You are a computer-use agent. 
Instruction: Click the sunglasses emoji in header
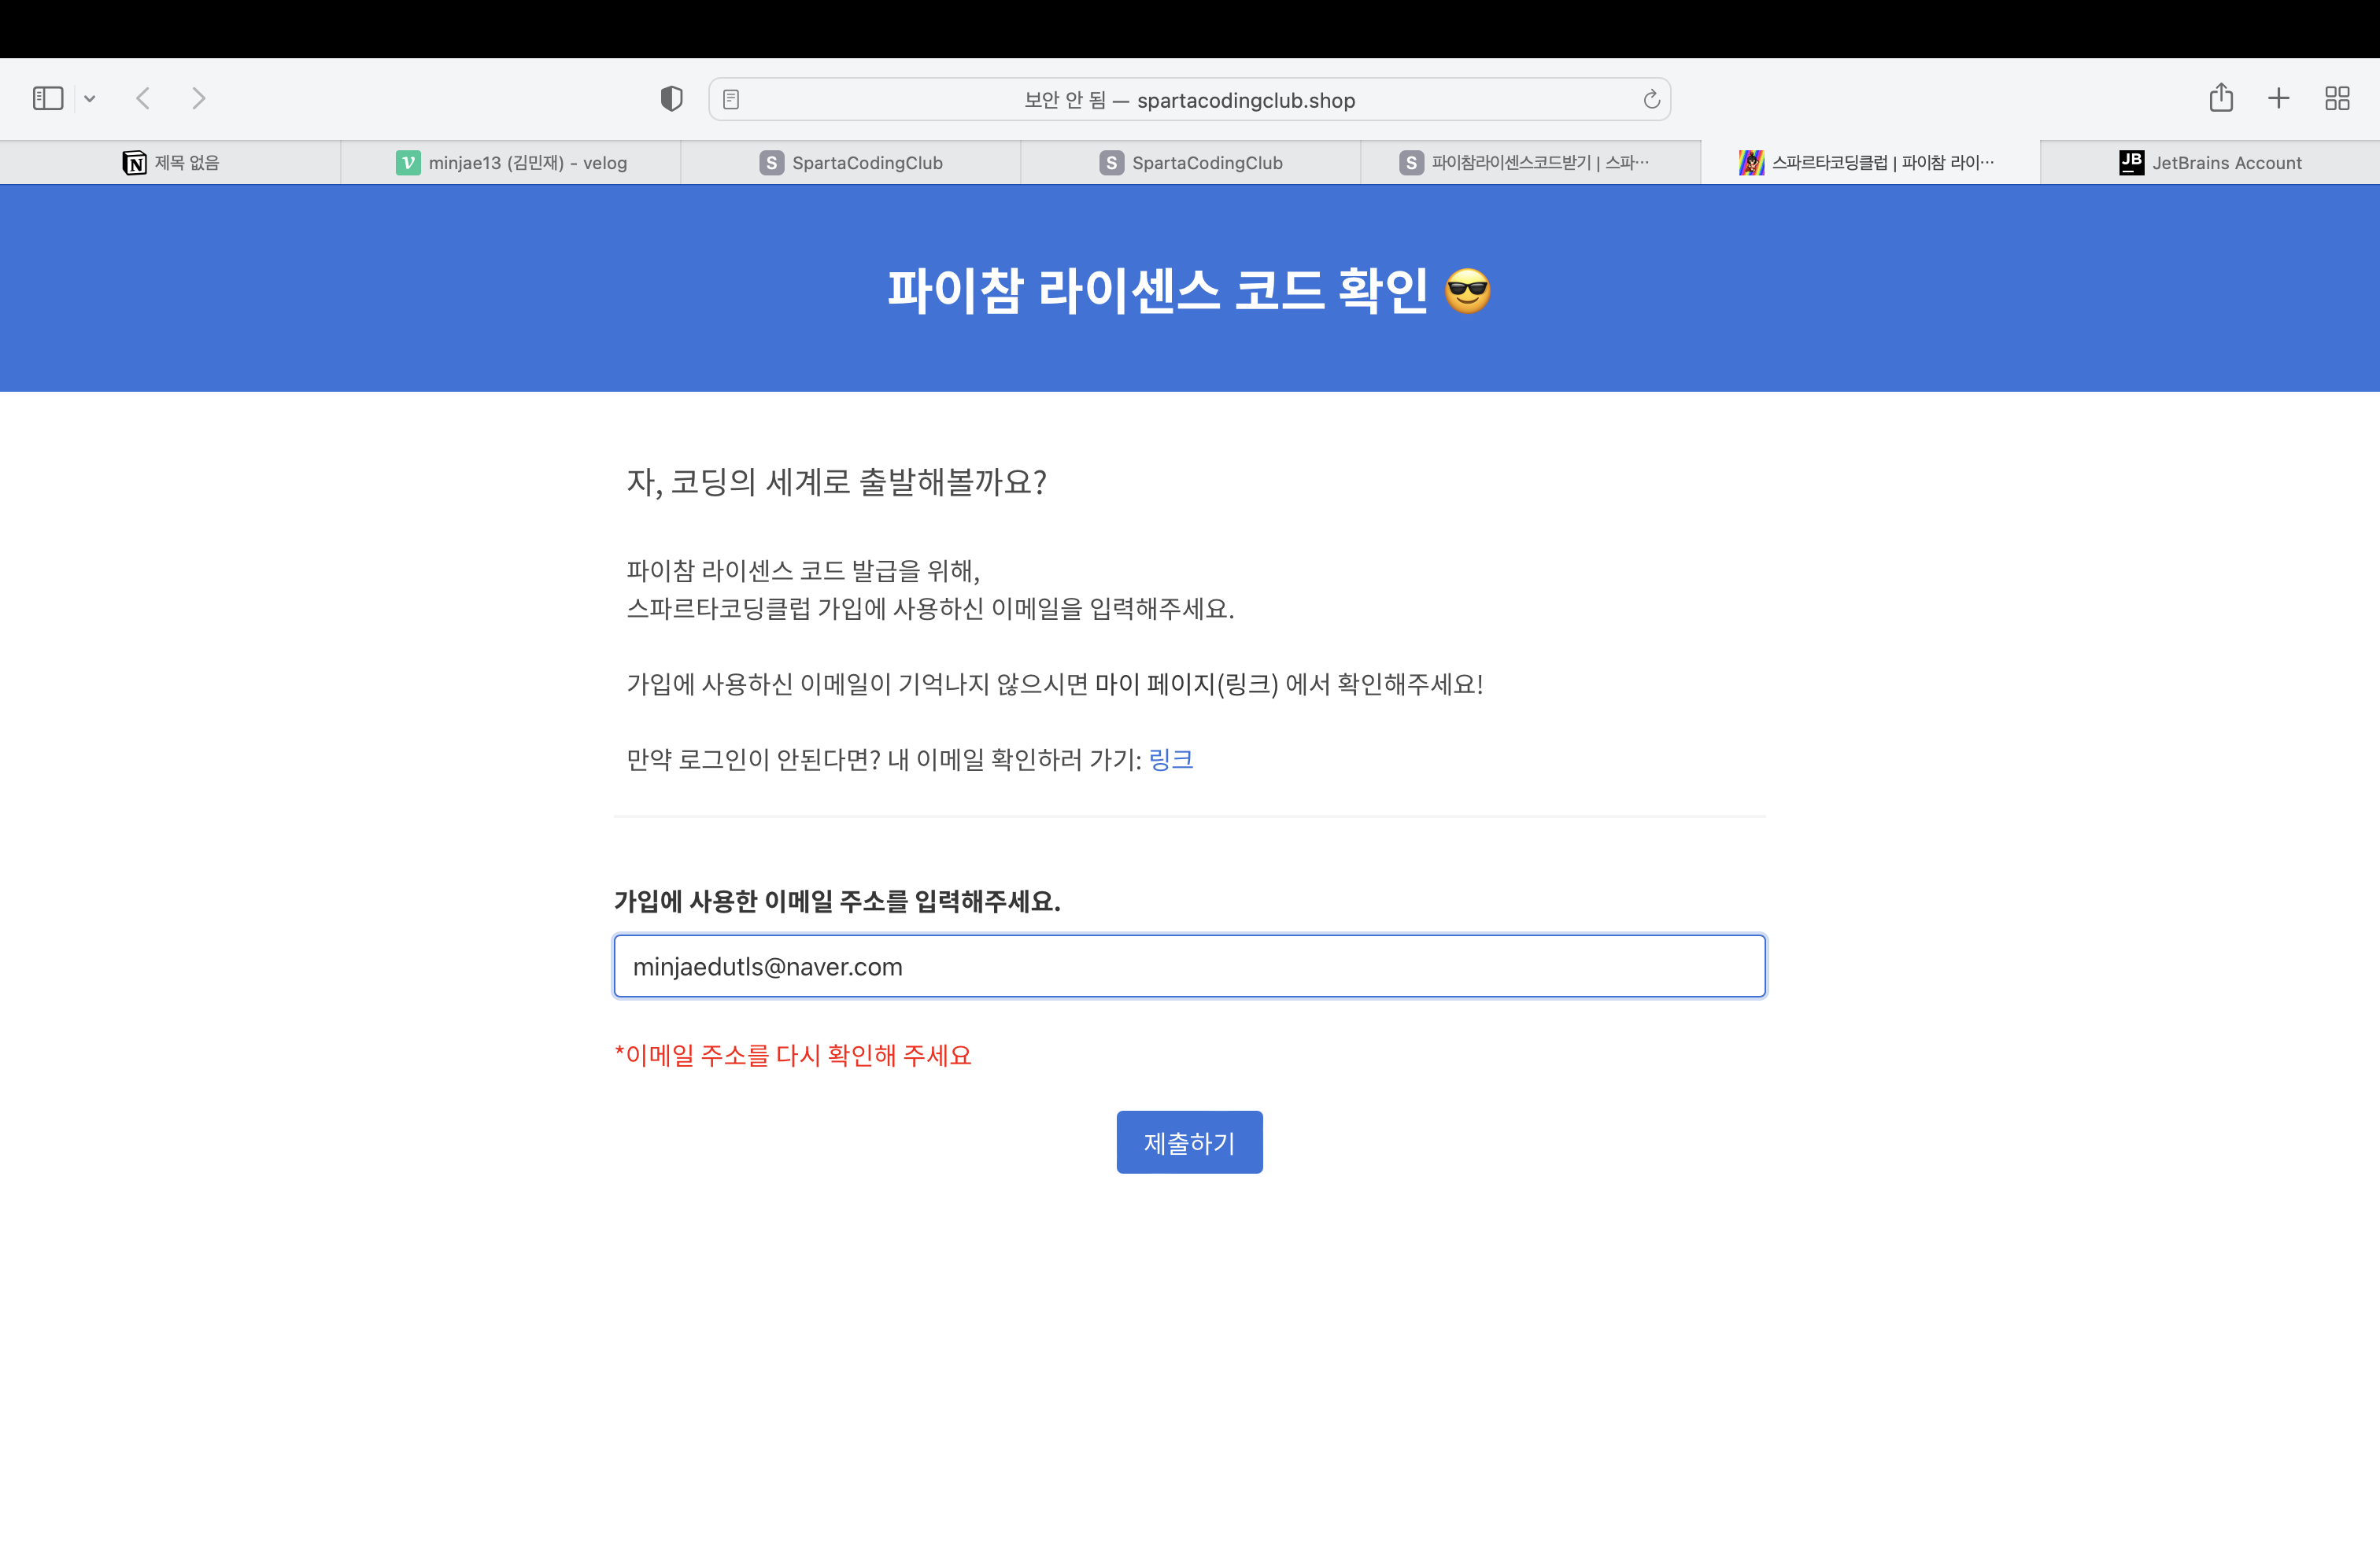(x=1467, y=291)
